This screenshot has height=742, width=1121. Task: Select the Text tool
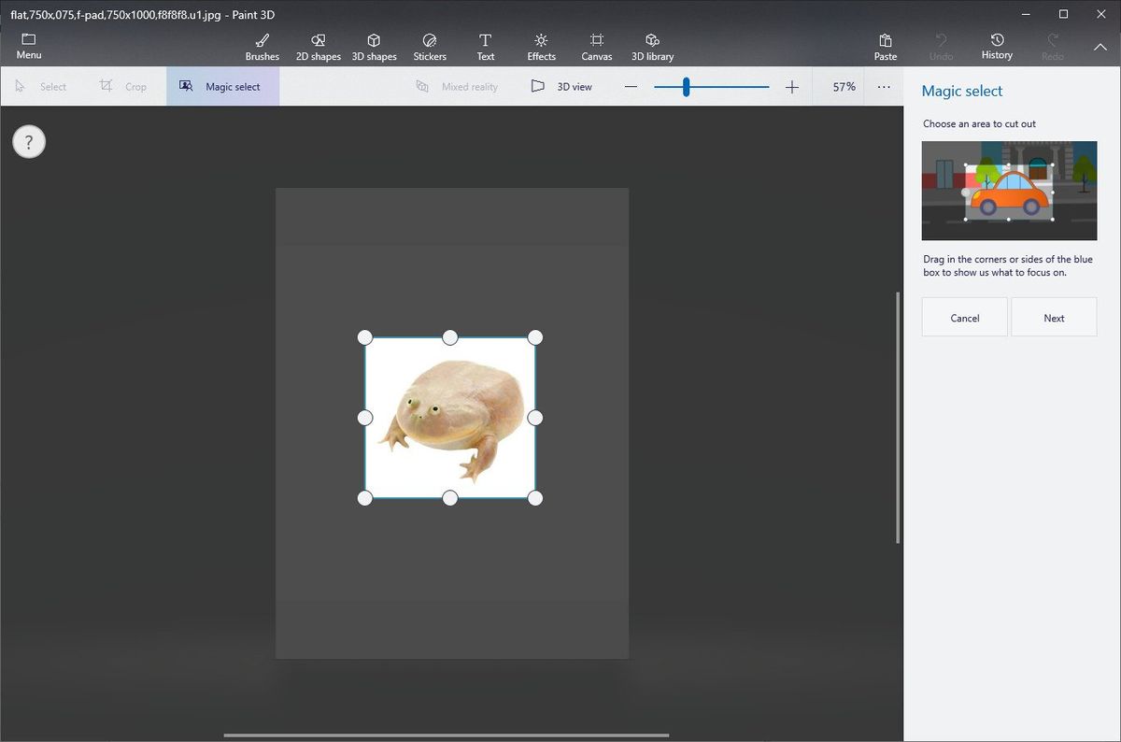point(485,45)
